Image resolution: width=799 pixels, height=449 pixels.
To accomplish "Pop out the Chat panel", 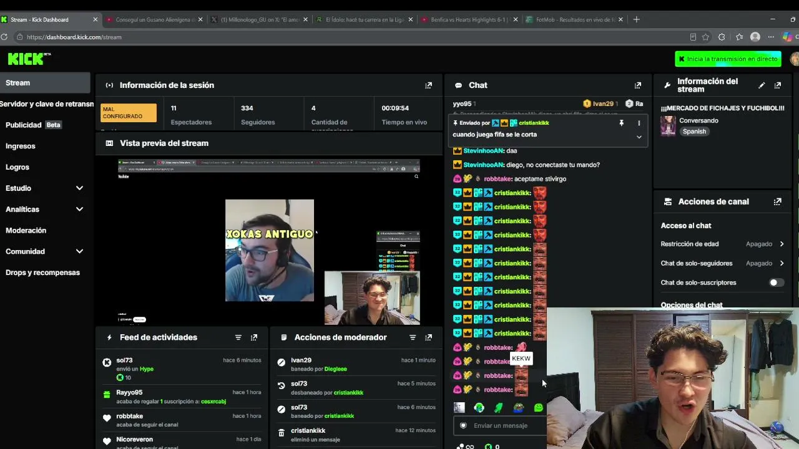I will 637,85.
